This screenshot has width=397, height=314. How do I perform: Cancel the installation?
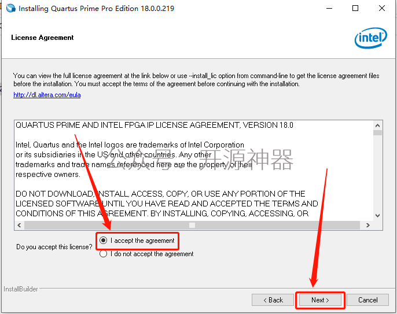(x=367, y=300)
